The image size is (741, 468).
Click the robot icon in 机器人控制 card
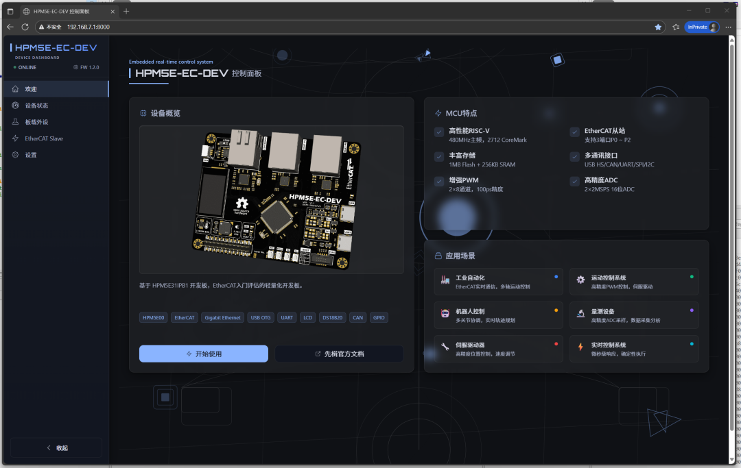[445, 314]
